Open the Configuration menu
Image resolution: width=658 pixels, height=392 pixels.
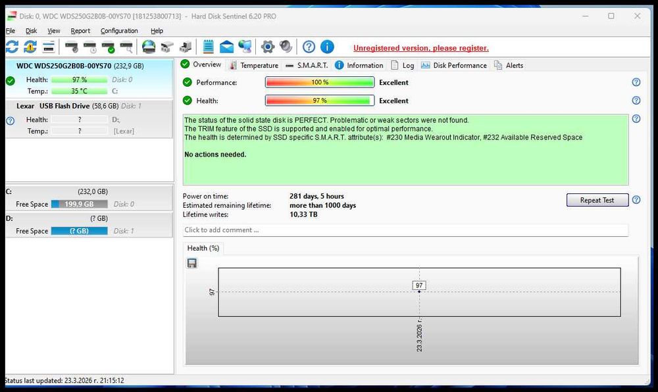coord(119,31)
